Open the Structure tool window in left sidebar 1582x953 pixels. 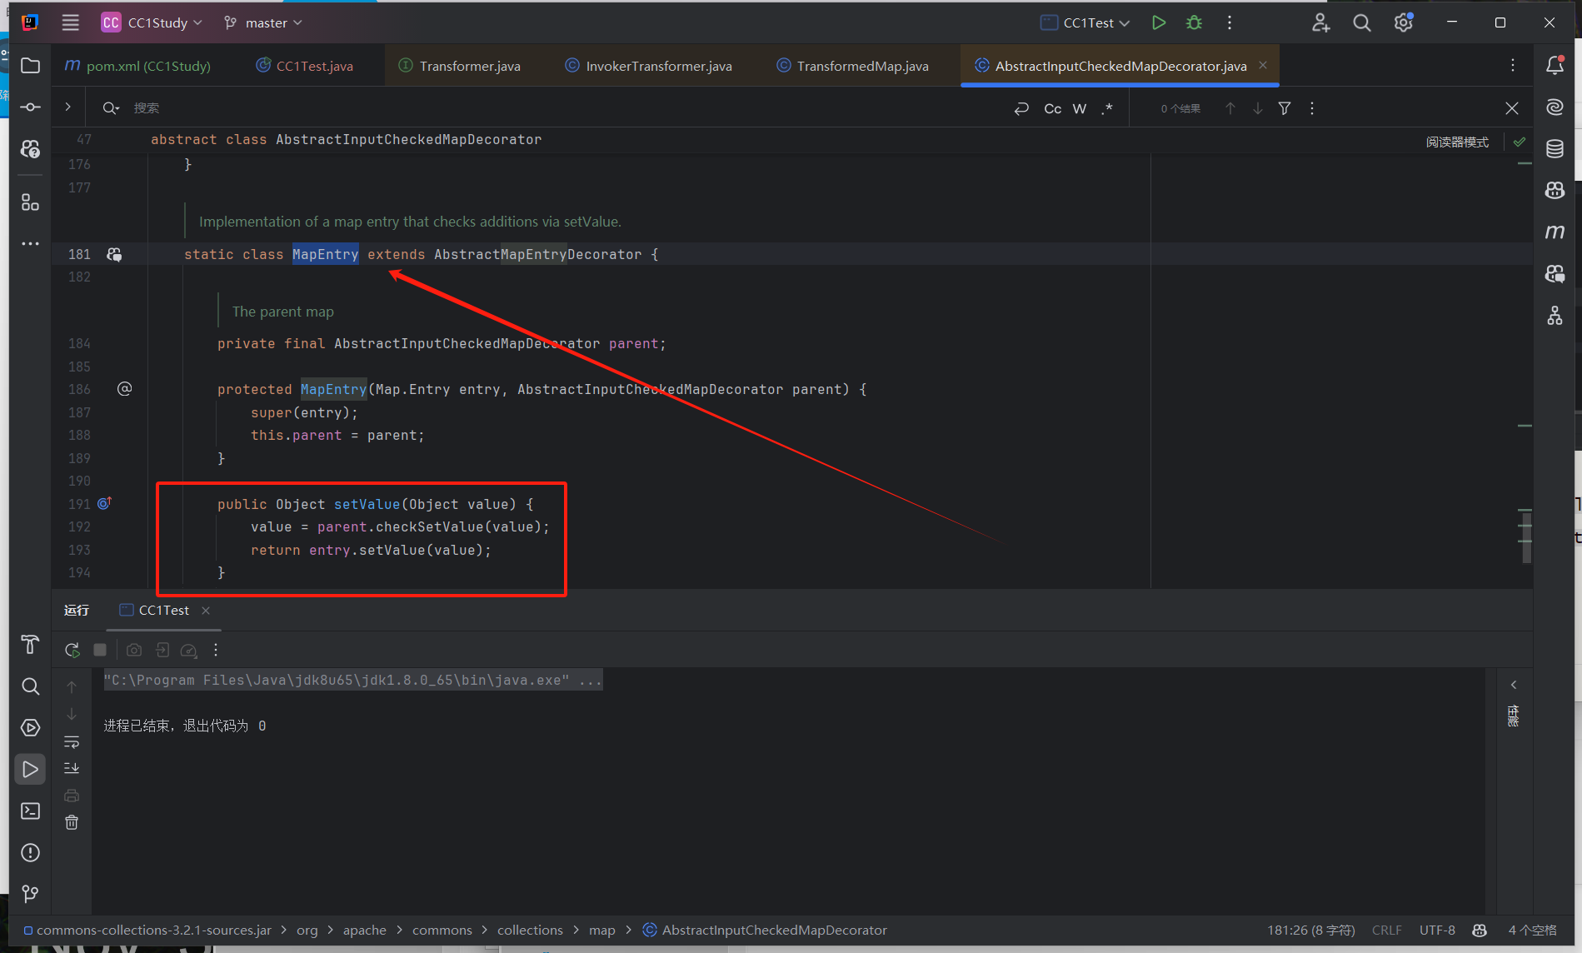(x=31, y=202)
